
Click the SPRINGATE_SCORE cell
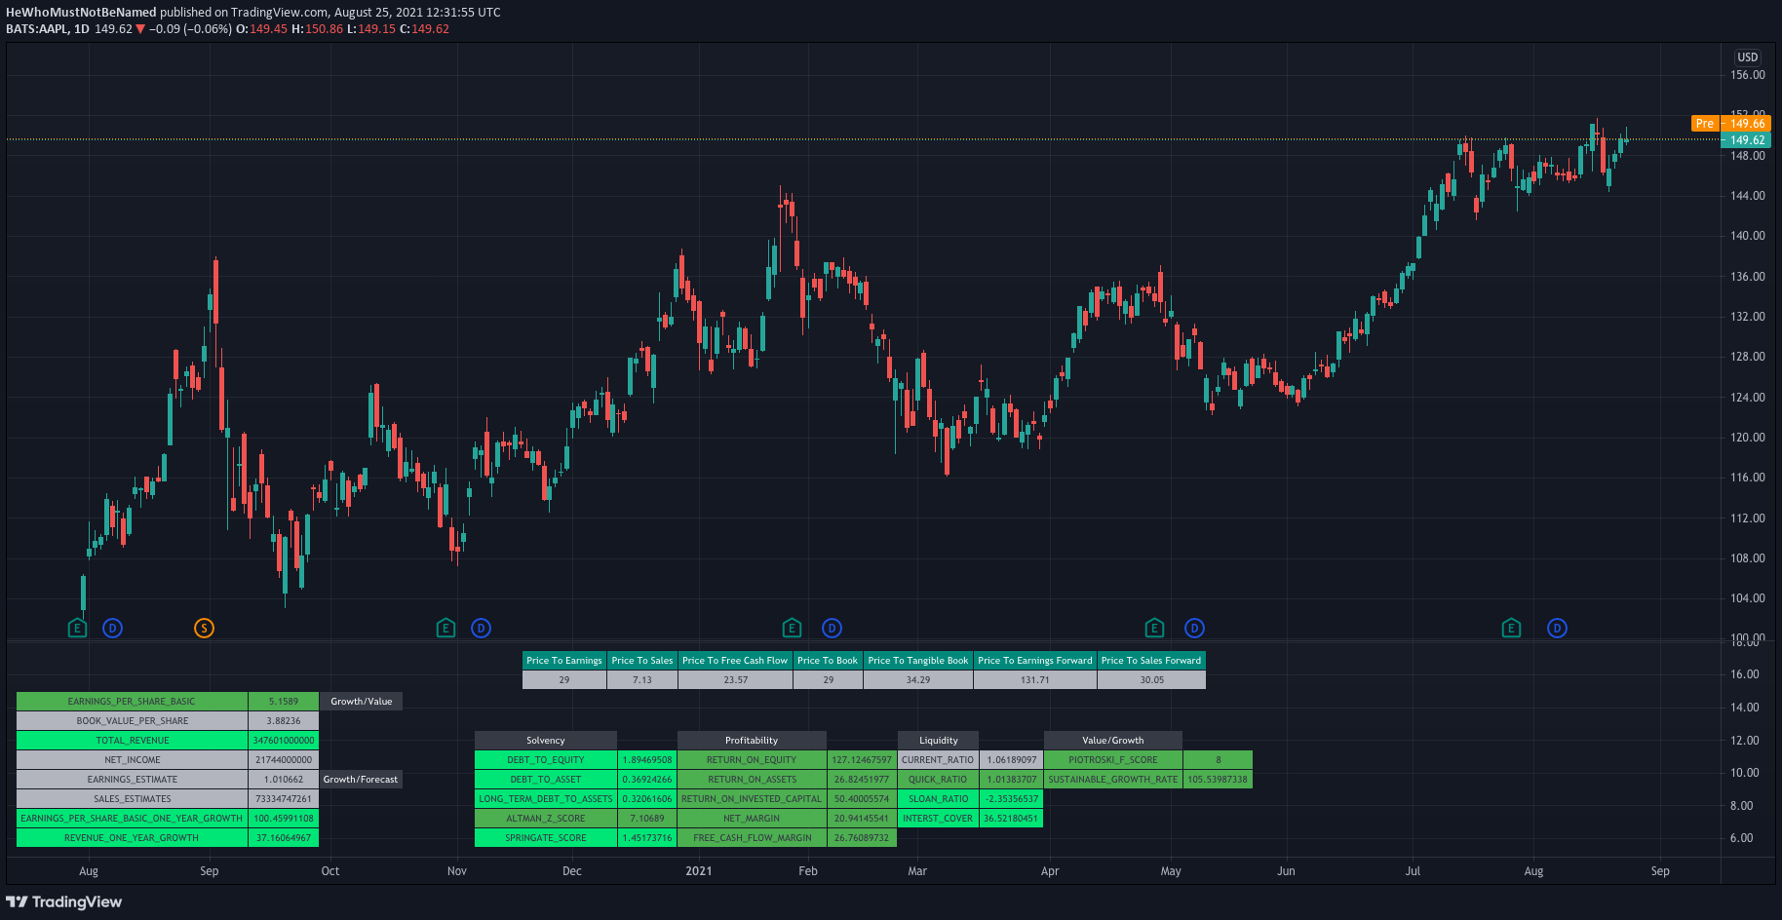[546, 838]
